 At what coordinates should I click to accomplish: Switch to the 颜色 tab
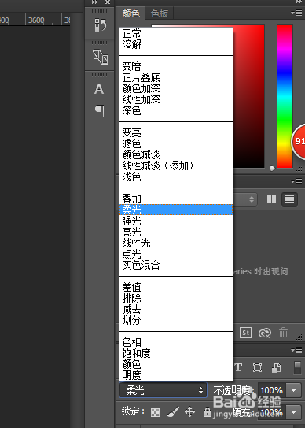coord(130,13)
